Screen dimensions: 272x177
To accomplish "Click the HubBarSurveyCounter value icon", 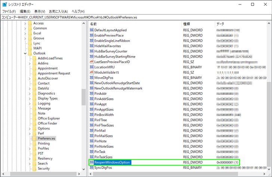I will (x=92, y=51).
